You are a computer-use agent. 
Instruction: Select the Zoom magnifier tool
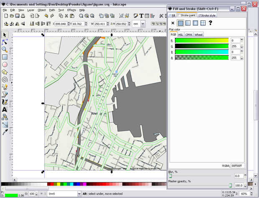pyautogui.click(x=5, y=49)
